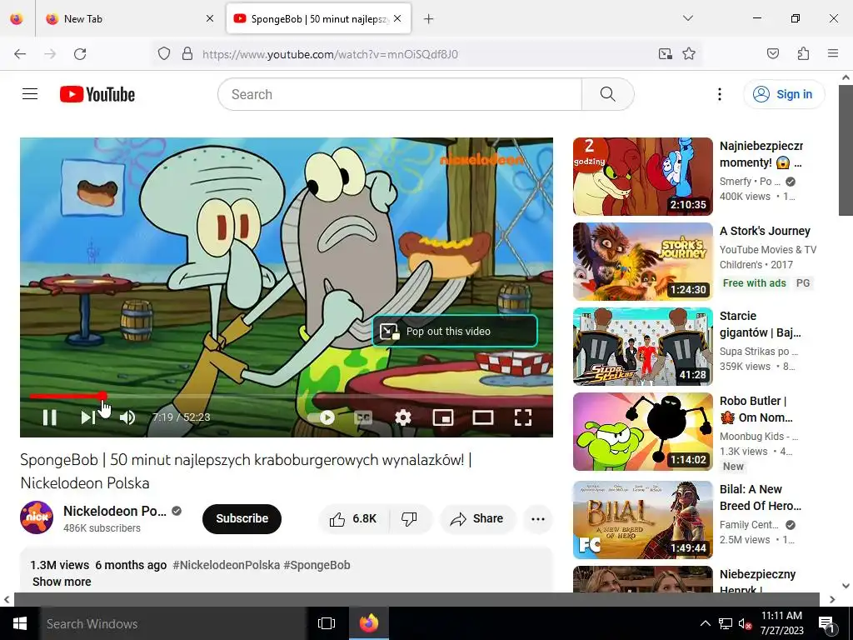Screen dimensions: 853x640
Task: Open a new browser tab
Action: 429,19
